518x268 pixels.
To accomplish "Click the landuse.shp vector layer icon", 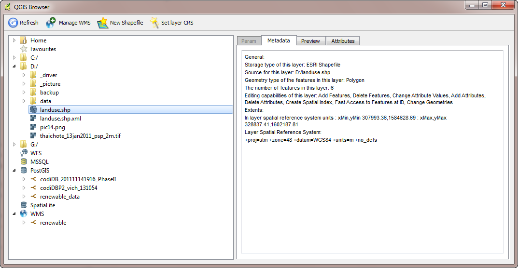I will pos(33,109).
